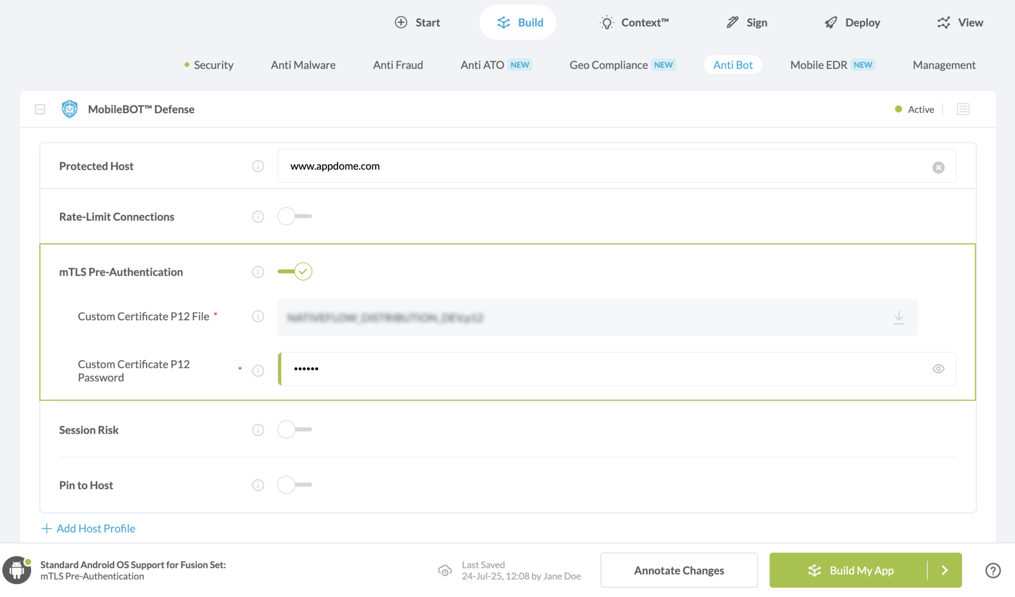Image resolution: width=1015 pixels, height=597 pixels.
Task: Clear the www.appdome.com Protected Host entry
Action: 938,167
